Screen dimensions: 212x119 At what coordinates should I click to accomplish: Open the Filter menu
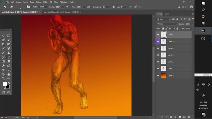tap(45, 2)
